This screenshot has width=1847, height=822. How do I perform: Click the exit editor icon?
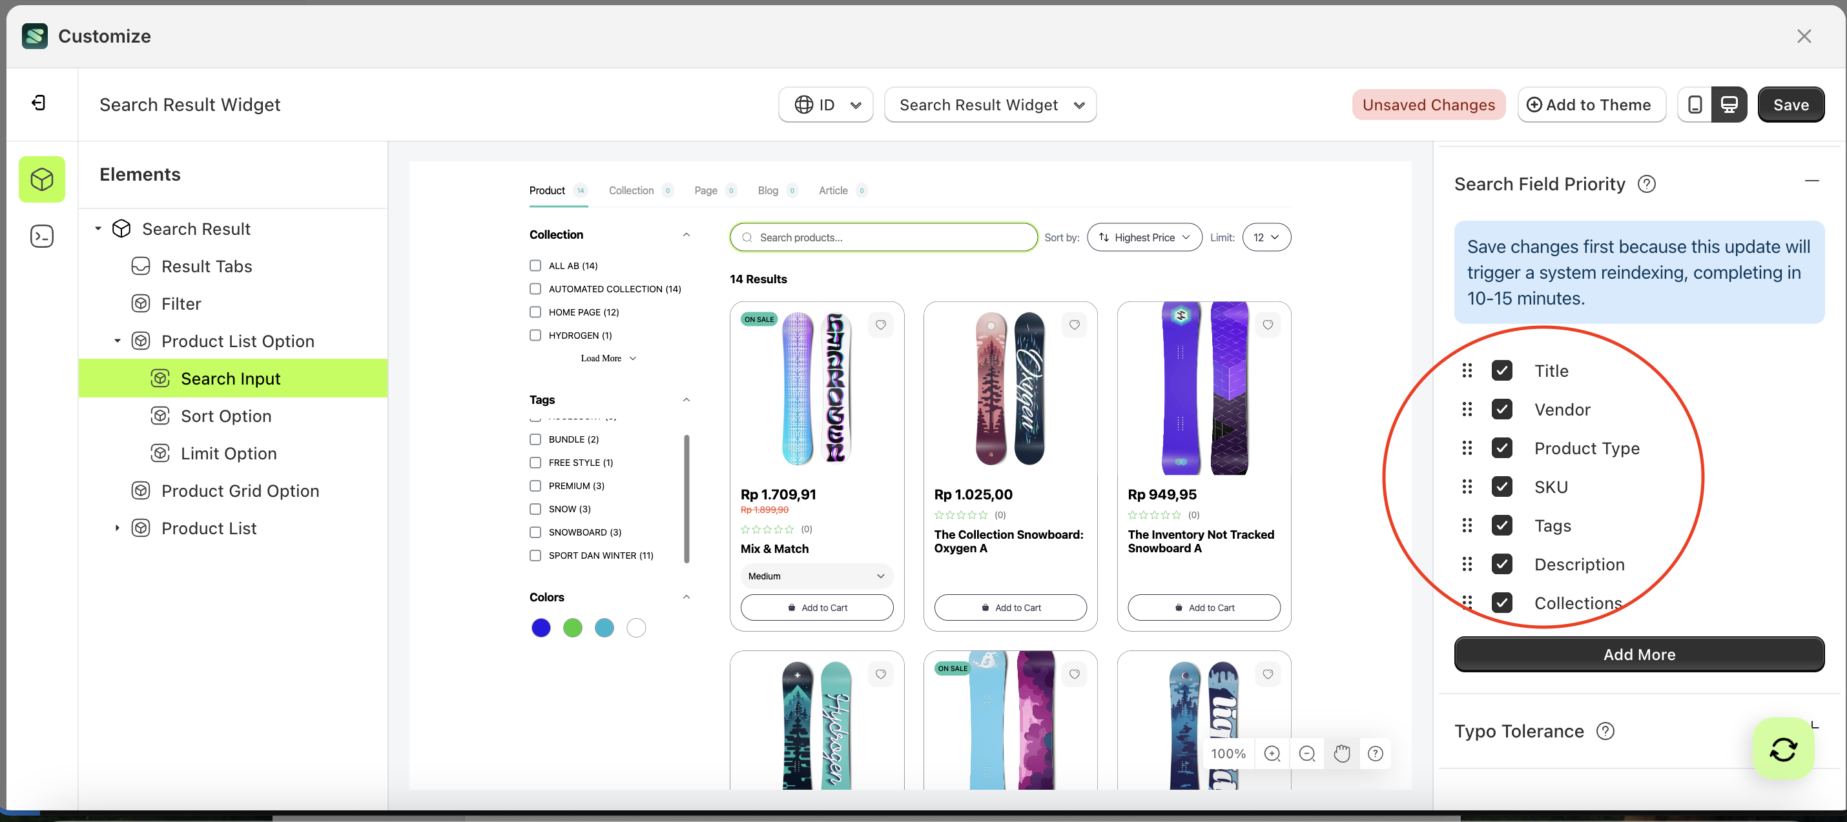(x=39, y=103)
